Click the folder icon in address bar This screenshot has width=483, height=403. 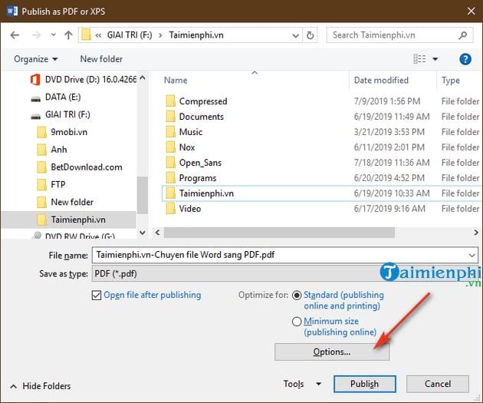(x=86, y=35)
